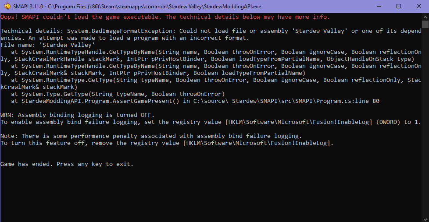Close the SMAPI console window
The image size is (429, 222).
pyautogui.click(x=419, y=6)
